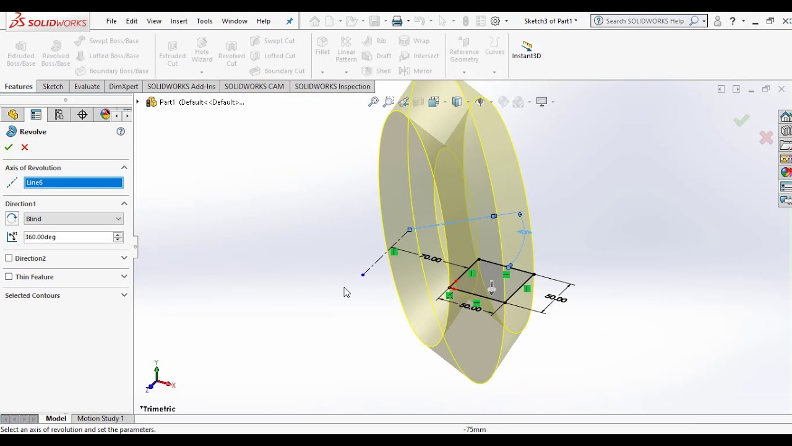Click the Search SOLIDWORKS Help box
Image resolution: width=792 pixels, height=446 pixels.
click(x=648, y=21)
